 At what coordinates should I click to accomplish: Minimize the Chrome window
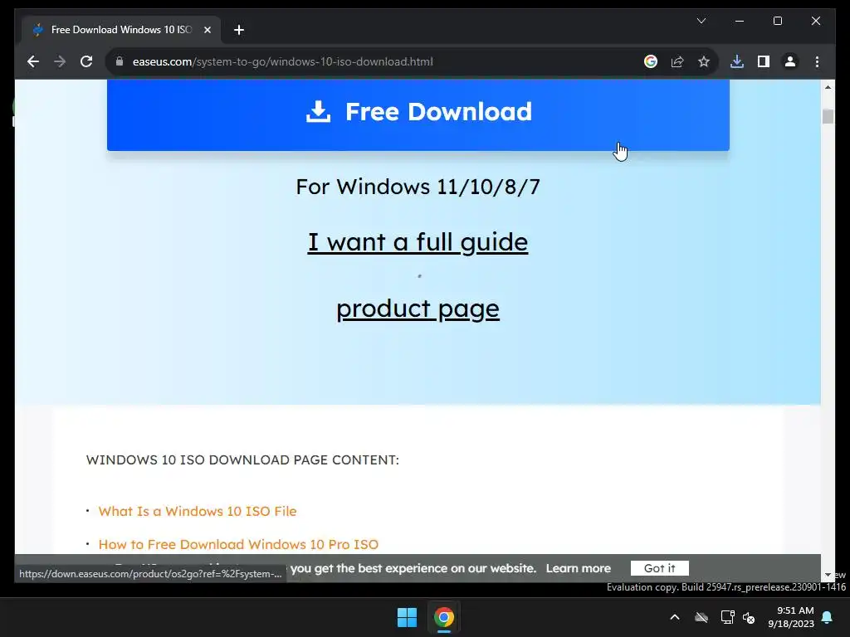[740, 21]
